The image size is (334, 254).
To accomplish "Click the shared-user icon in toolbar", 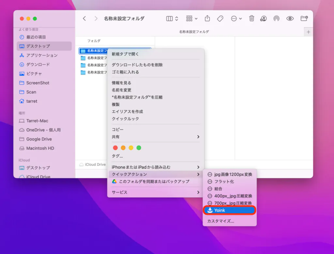I will coord(264,19).
